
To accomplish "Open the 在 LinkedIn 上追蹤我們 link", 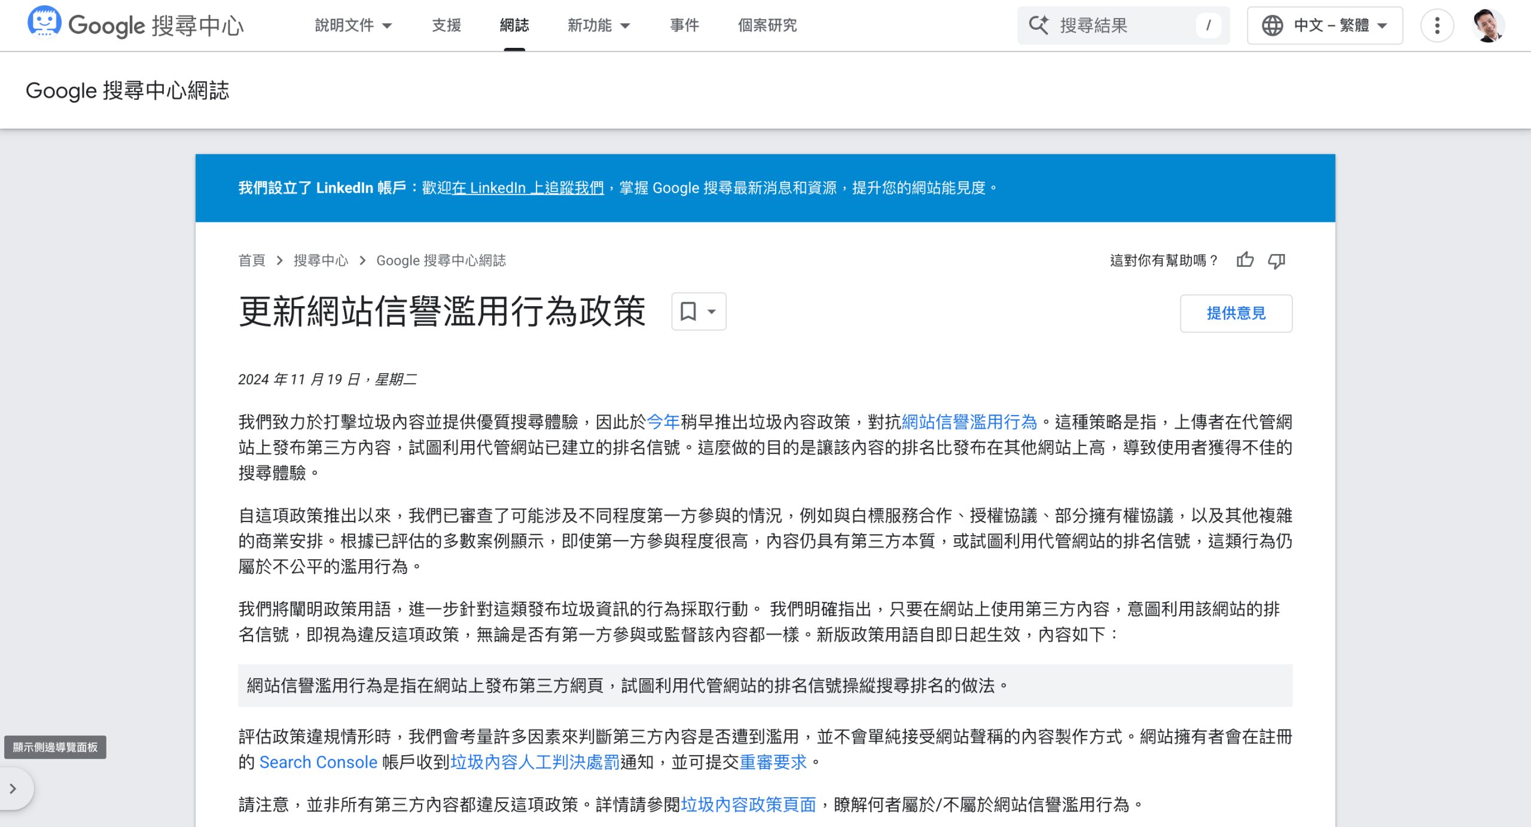I will coord(527,188).
